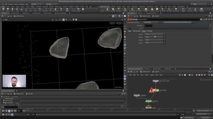Select the File shelf tool

tap(83, 10)
